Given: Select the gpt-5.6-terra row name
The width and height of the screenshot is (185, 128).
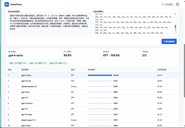Looking at the screenshot, I should click(x=27, y=103).
